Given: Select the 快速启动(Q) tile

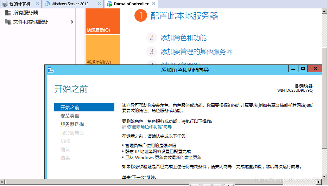Looking at the screenshot, I should 103,21.
